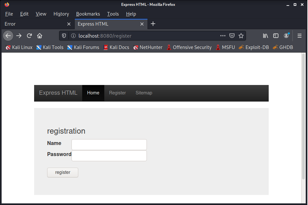Show site information for localhost
The height and width of the screenshot is (205, 308).
73,36
